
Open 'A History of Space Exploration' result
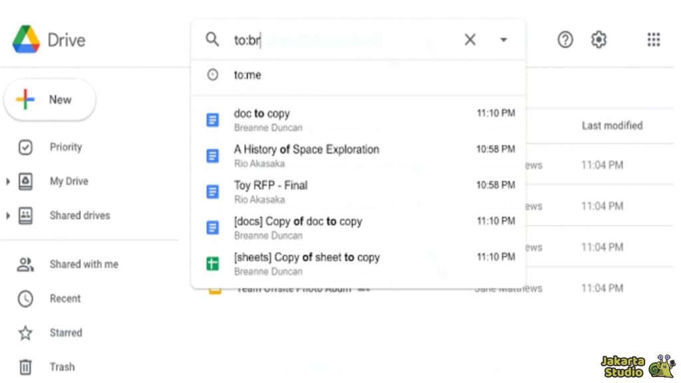point(358,156)
